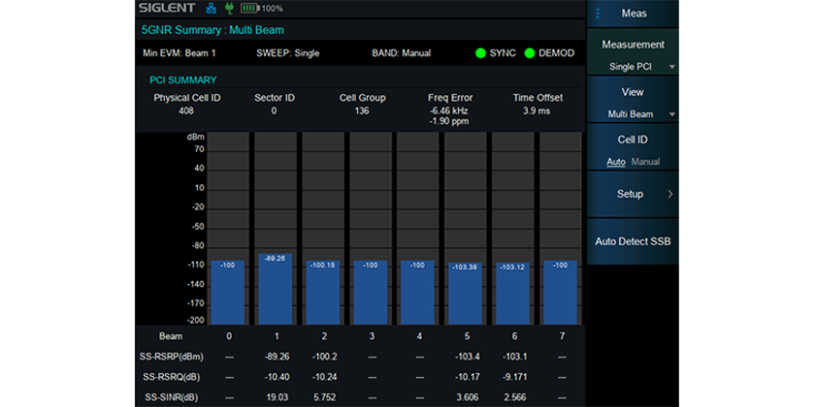Click the battery level icon
815x407 pixels.
click(250, 9)
